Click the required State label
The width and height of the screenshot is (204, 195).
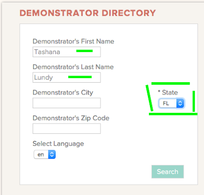point(168,92)
